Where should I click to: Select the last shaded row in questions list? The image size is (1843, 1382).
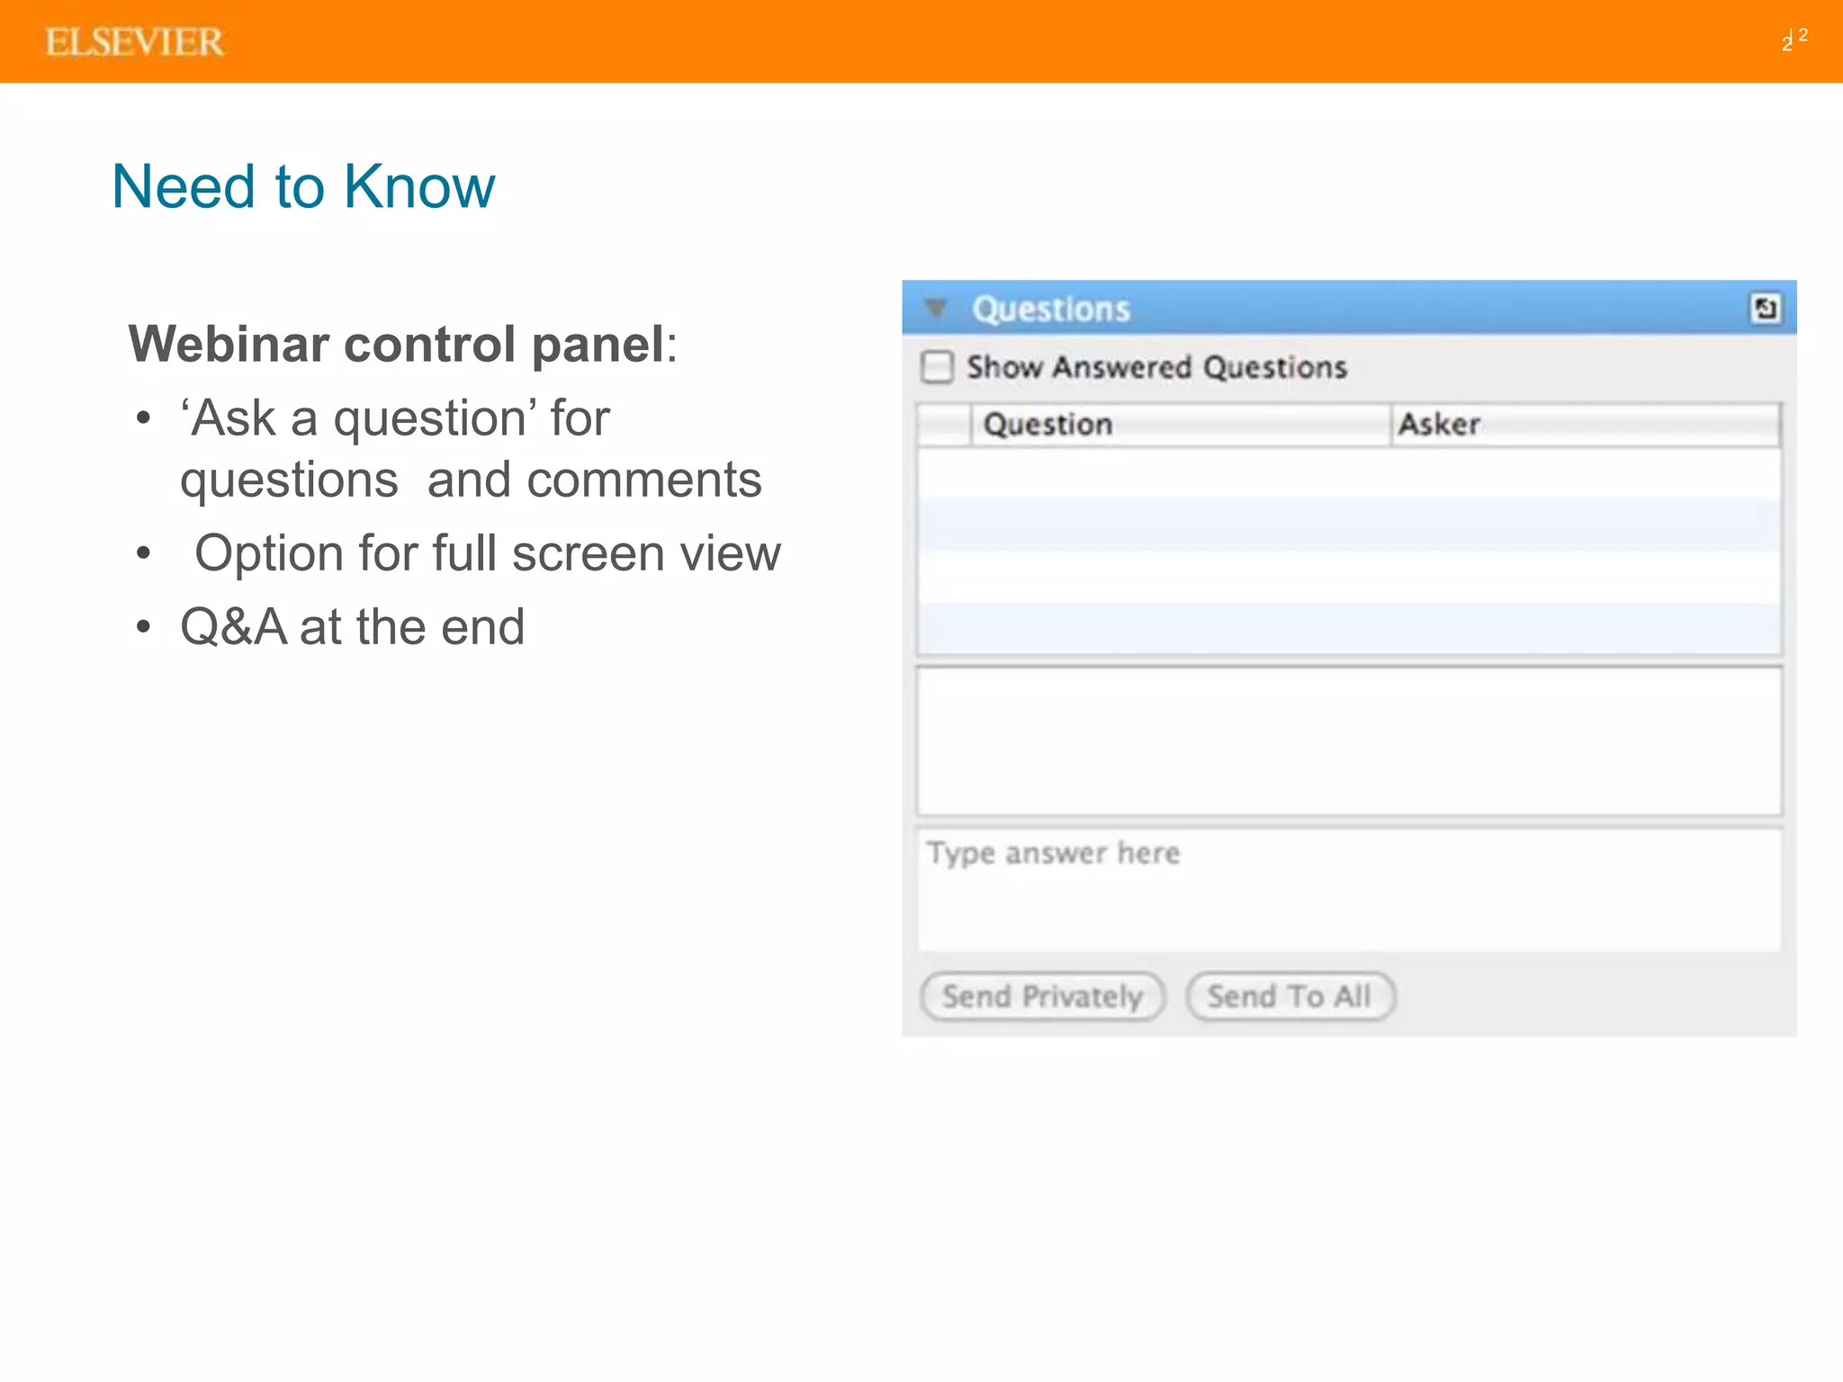point(1348,628)
